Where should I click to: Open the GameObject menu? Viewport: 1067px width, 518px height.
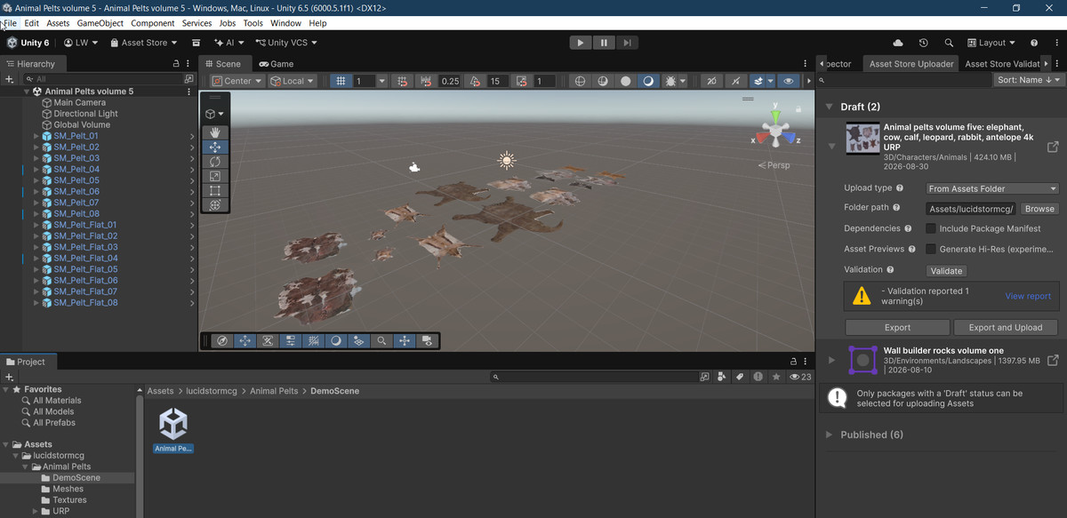99,23
